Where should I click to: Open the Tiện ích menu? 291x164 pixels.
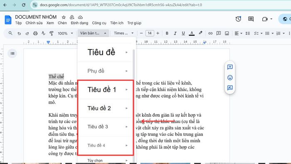pyautogui.click(x=117, y=23)
